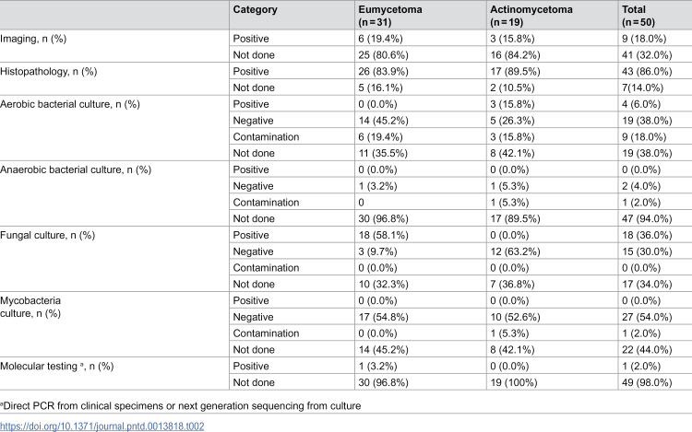Viewport: 692px width, 432px height.
Task: Select the 27 (54.0%) mycobacteria total cell
Action: pos(647,317)
